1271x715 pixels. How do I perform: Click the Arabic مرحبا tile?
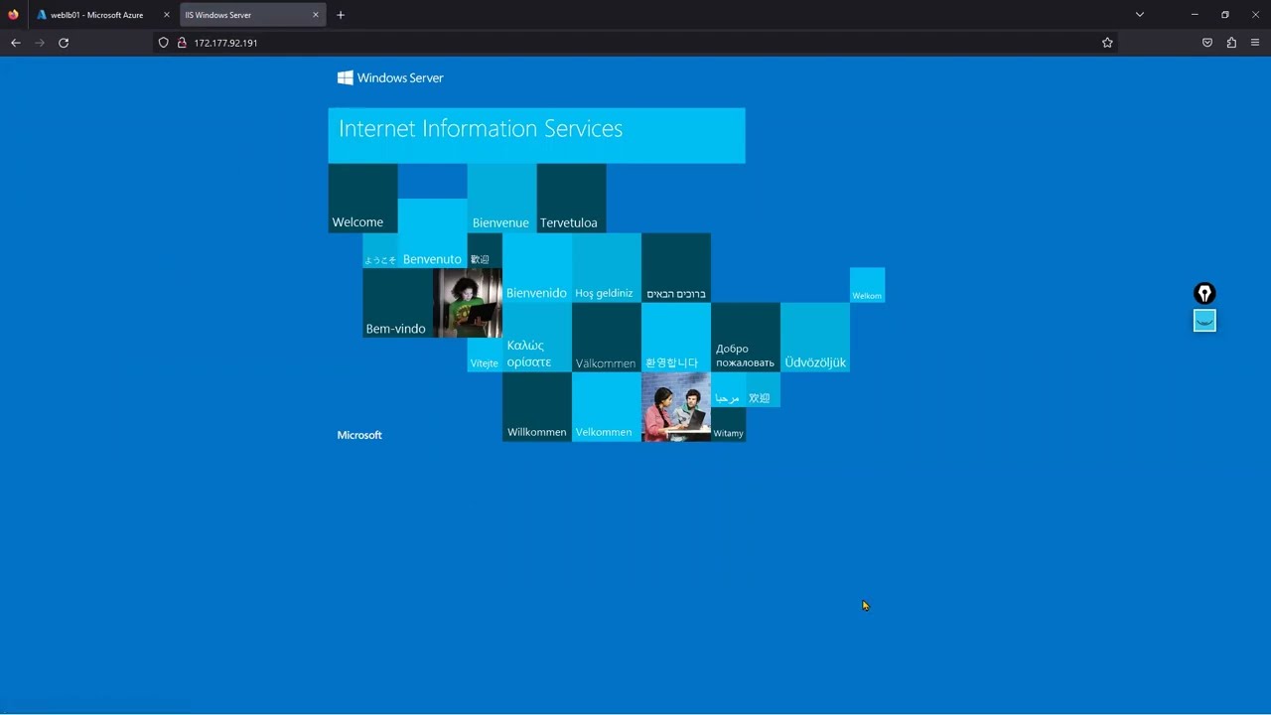point(728,389)
